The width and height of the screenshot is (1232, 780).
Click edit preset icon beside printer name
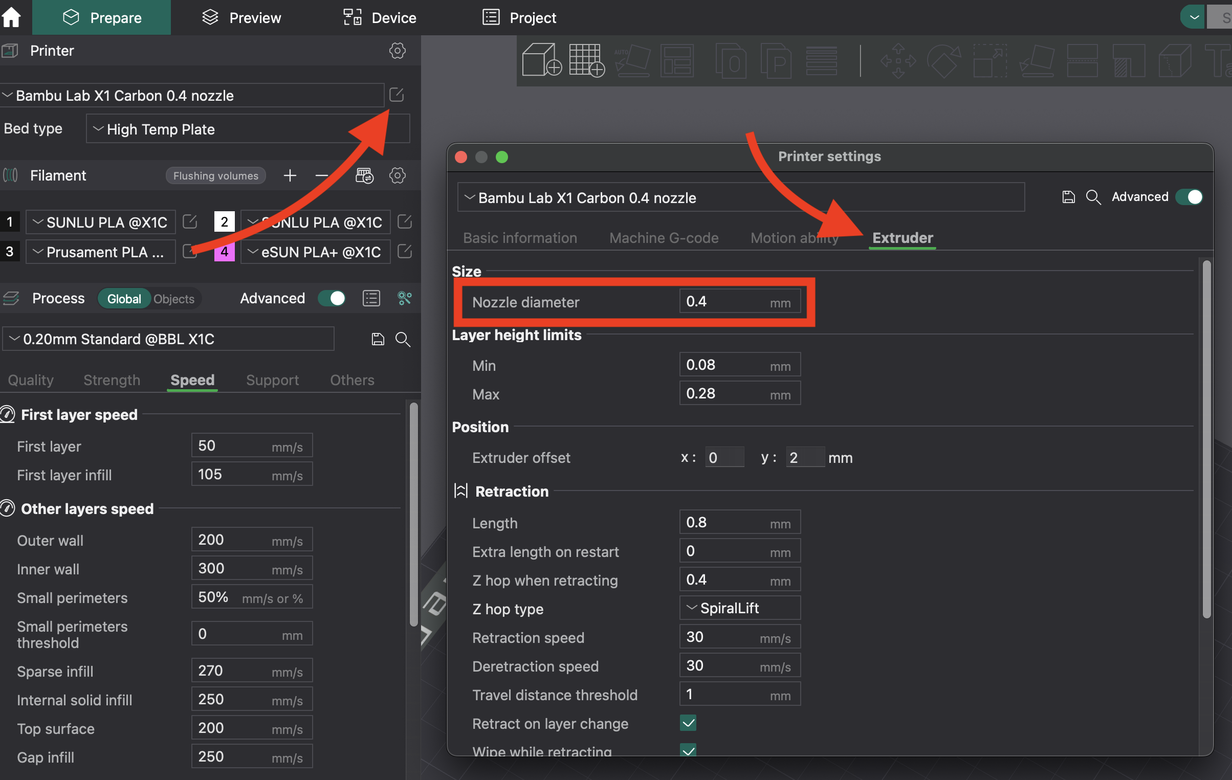coord(397,95)
